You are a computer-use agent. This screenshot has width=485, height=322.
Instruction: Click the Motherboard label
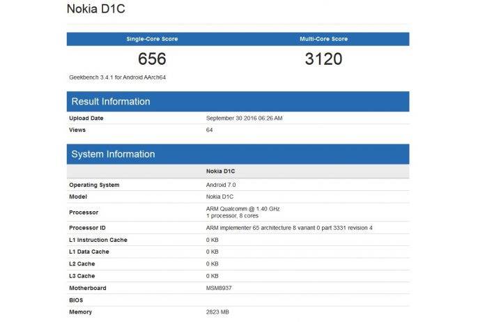pos(88,288)
